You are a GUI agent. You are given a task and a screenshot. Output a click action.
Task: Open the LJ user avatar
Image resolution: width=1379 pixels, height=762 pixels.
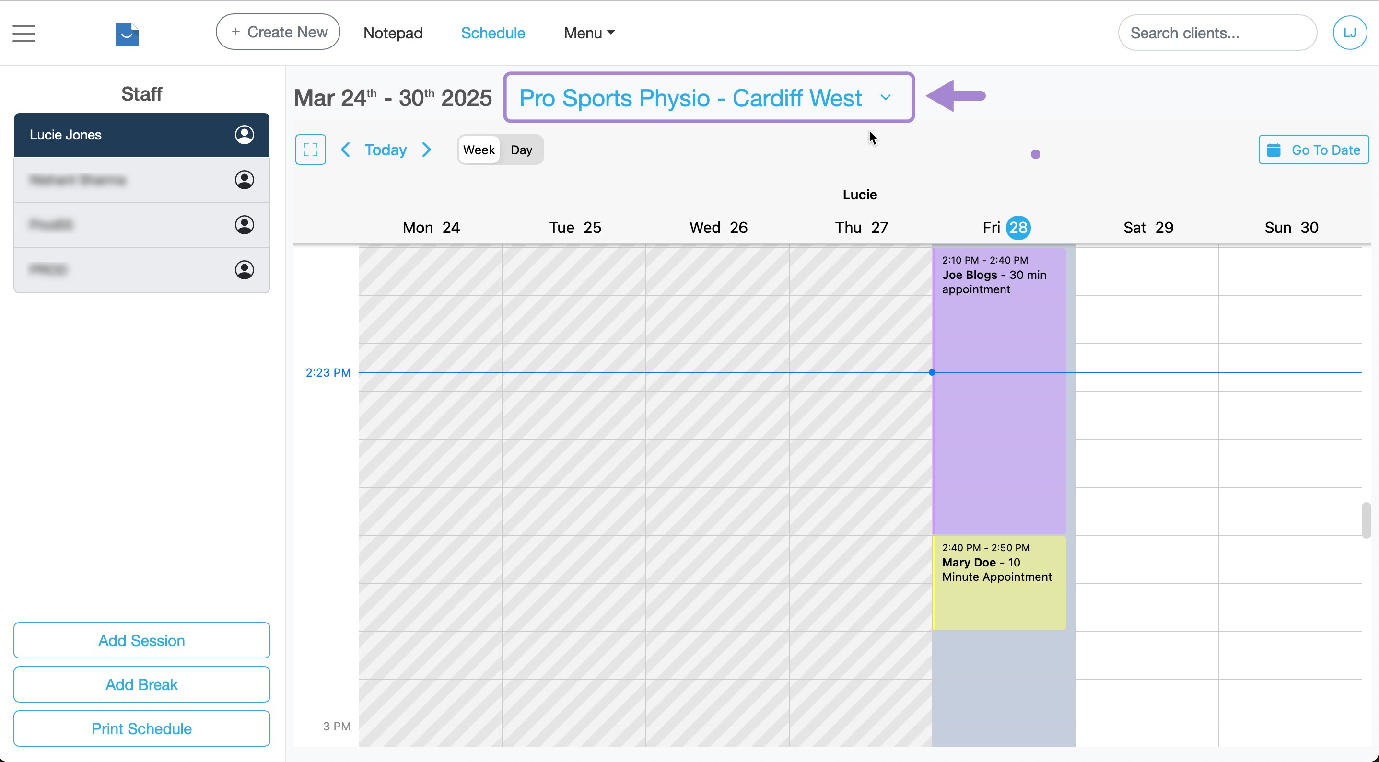1350,33
